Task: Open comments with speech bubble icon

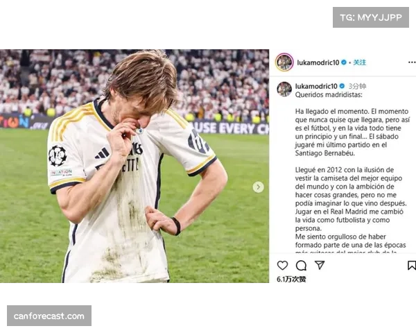Action: pos(301,265)
